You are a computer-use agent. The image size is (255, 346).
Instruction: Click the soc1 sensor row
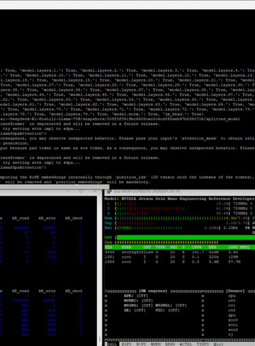click(x=233, y=325)
